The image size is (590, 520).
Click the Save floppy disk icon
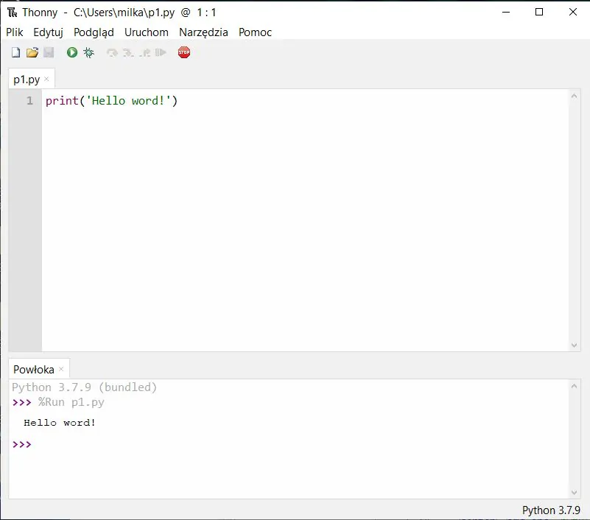[x=49, y=52]
